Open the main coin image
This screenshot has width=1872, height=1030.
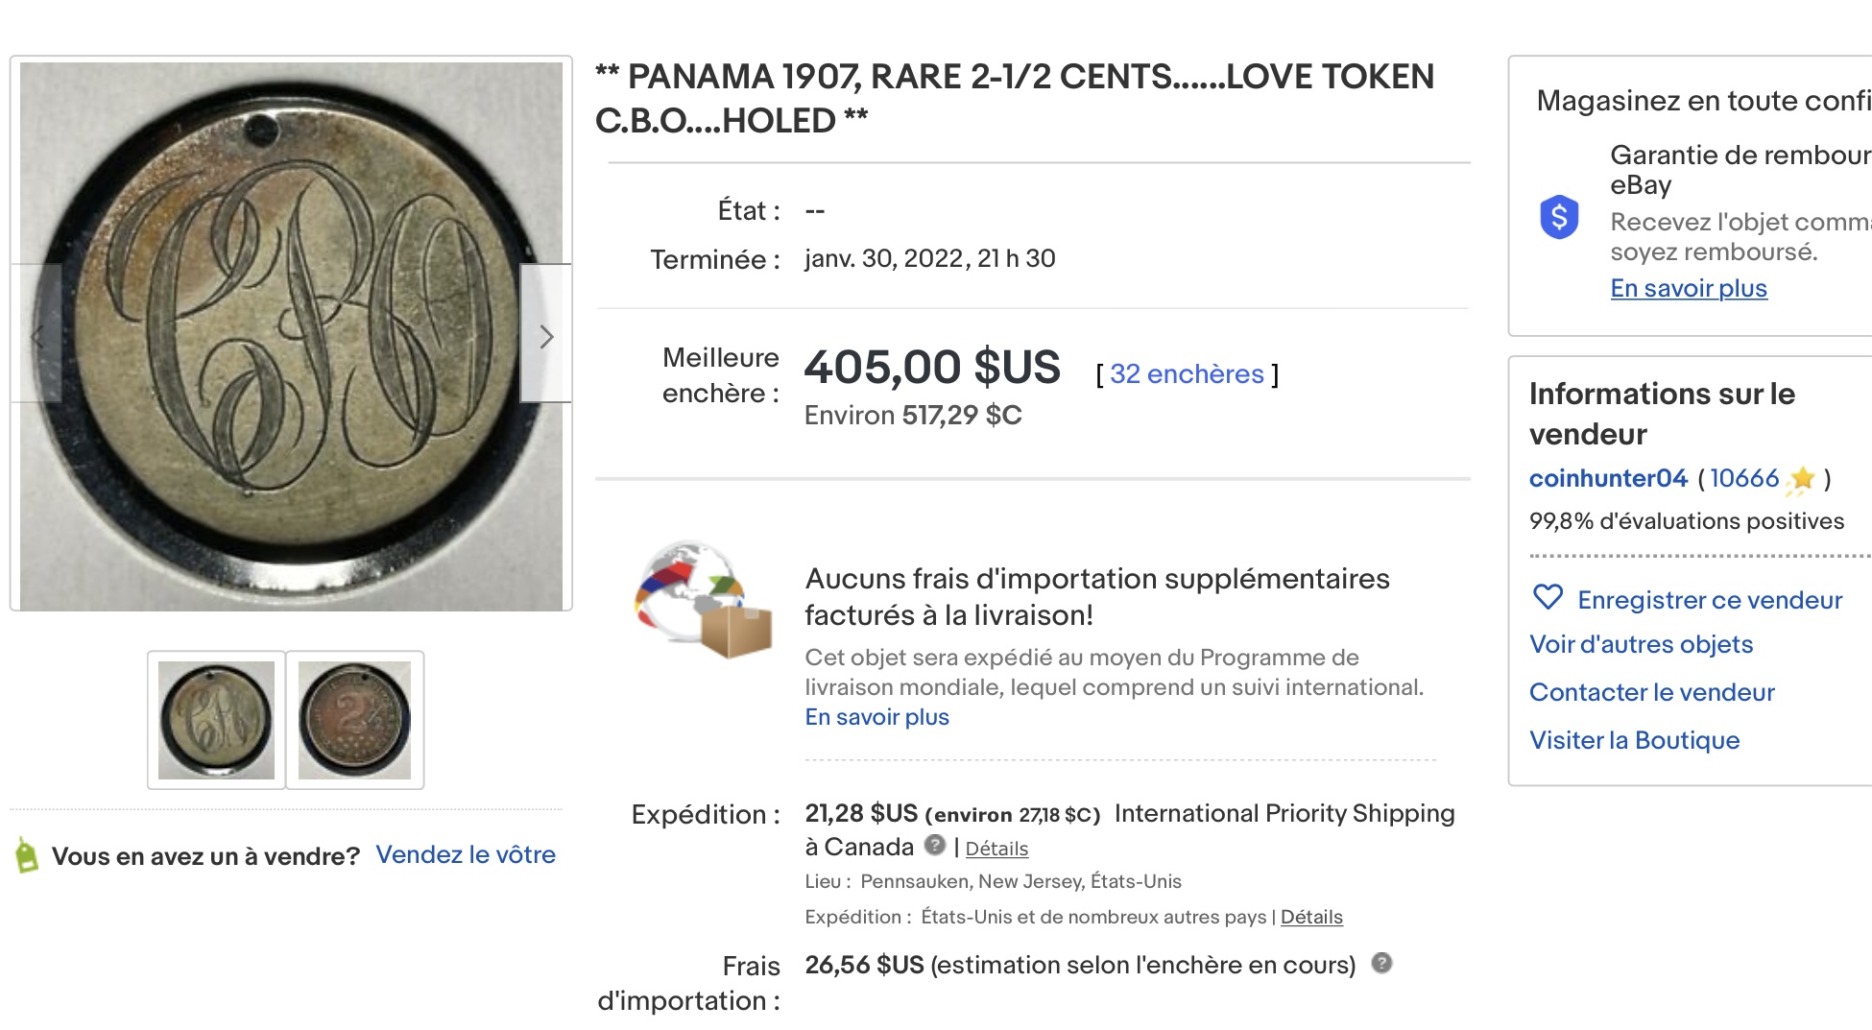pyautogui.click(x=291, y=336)
